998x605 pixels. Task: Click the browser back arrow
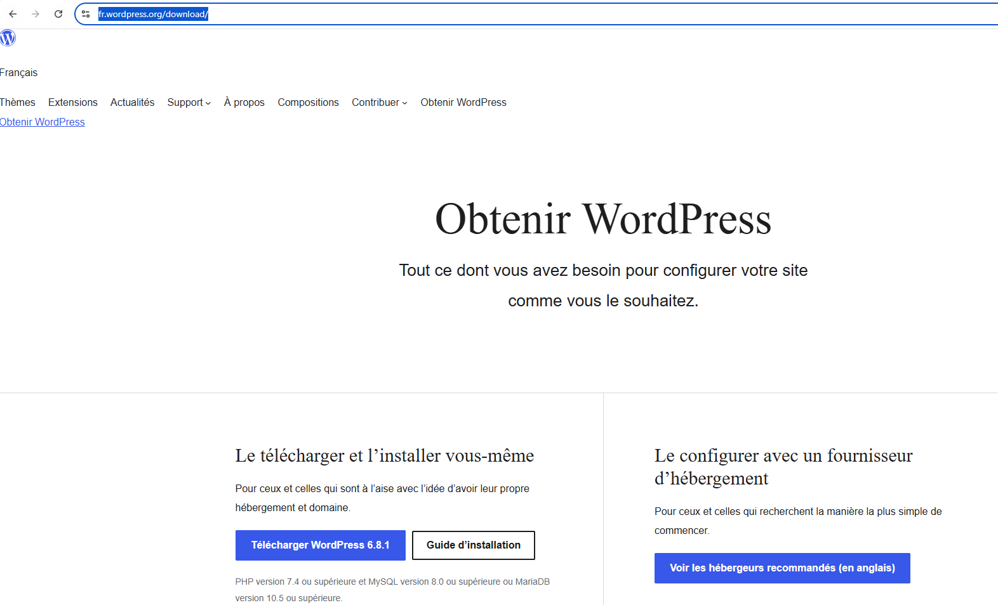click(13, 14)
